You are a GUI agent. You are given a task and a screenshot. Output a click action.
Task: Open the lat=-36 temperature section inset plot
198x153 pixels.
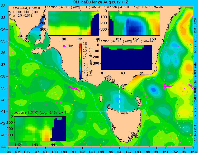click(x=134, y=23)
